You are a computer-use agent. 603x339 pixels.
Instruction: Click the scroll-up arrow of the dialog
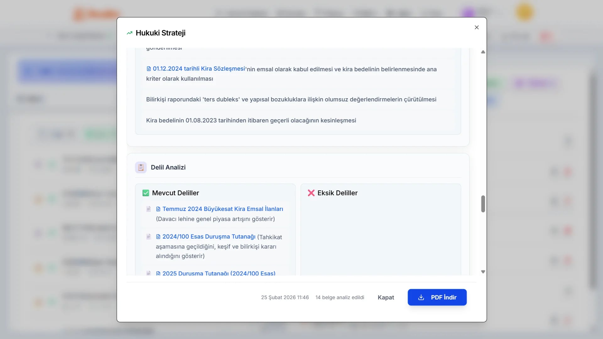[483, 52]
